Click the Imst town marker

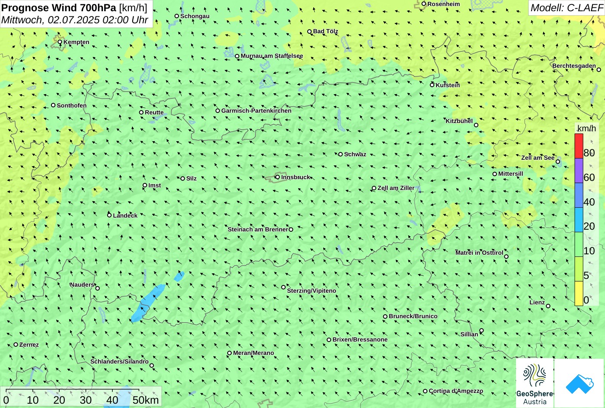coord(145,185)
